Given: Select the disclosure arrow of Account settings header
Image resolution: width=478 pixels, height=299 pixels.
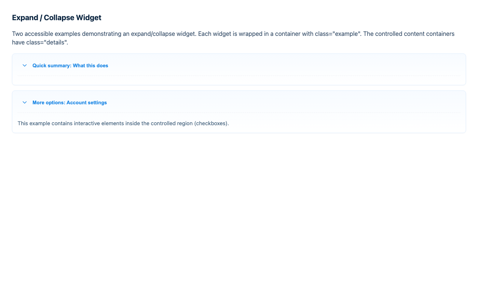Looking at the screenshot, I should point(25,102).
